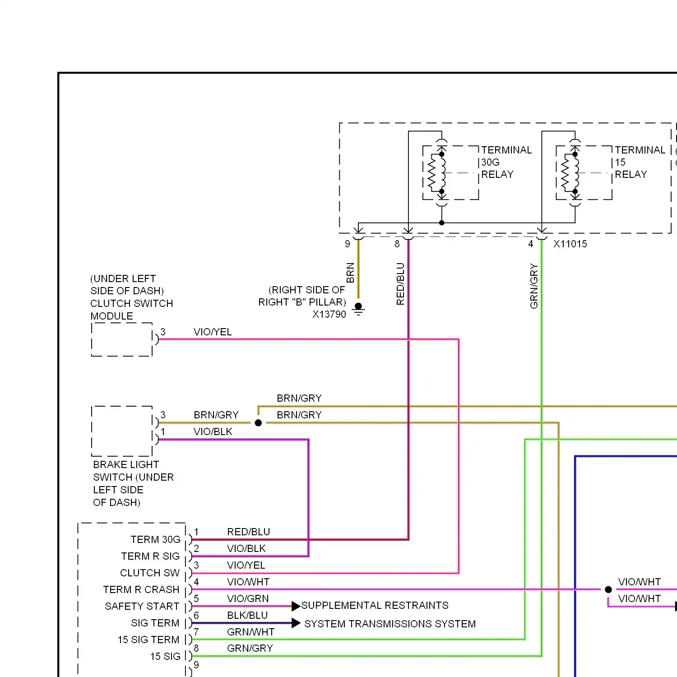Select the BRN/GRY splice dot
Viewport: 677px width, 677px height.
[x=258, y=423]
